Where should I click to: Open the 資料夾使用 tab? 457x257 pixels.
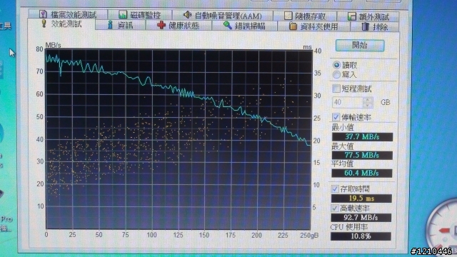point(313,27)
